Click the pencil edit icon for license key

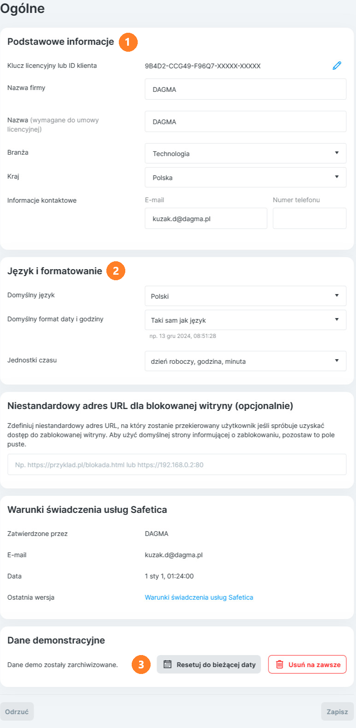click(337, 66)
